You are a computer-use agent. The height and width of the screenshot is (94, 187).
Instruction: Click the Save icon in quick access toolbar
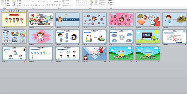[1, 11]
